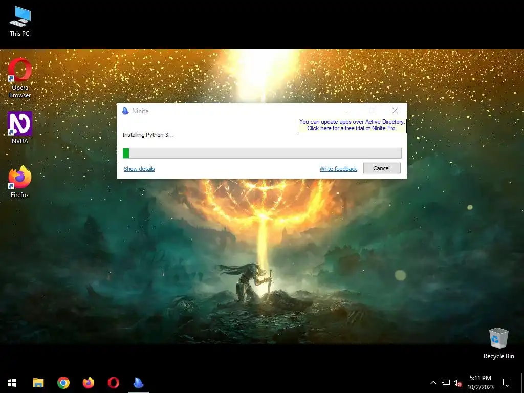This screenshot has width=524, height=393.
Task: Open the taskbar clock and date
Action: point(481,383)
